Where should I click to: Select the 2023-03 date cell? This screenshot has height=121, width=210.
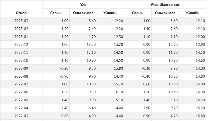pos(21,21)
